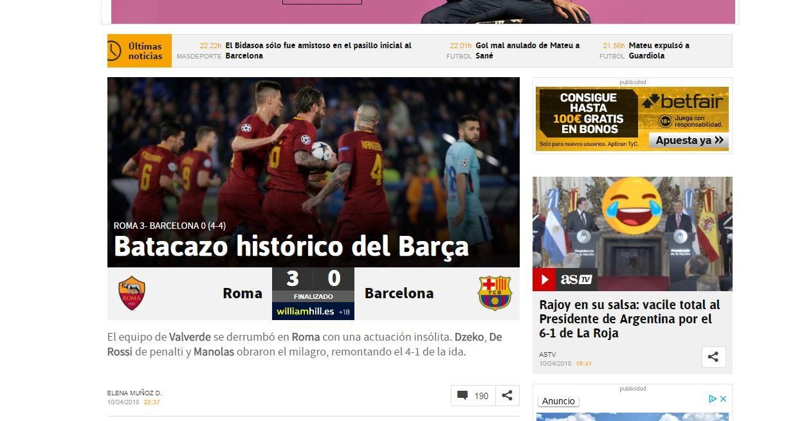The height and width of the screenshot is (421, 786).
Task: Play the AS TV Rajoy video
Action: [544, 280]
